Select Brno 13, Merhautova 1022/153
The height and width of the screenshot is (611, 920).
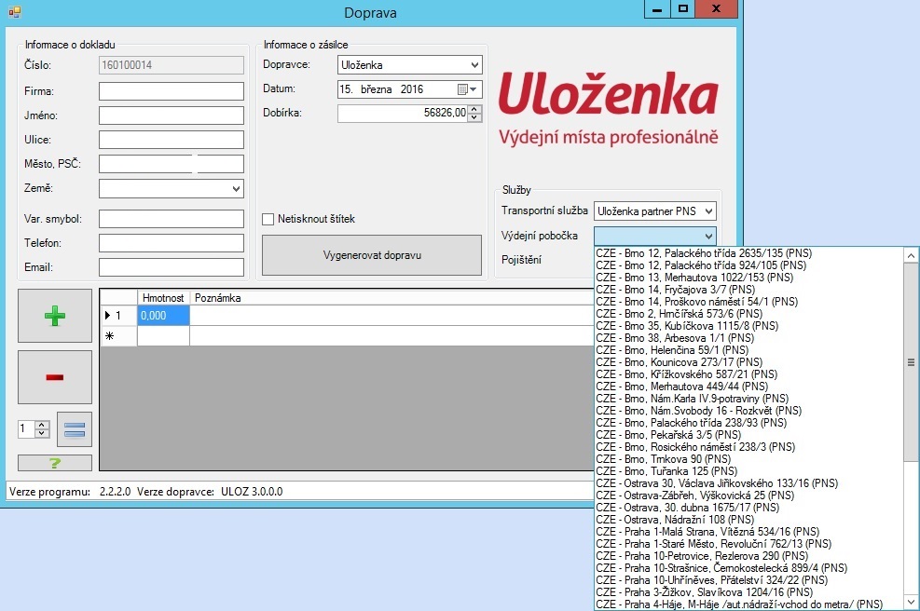point(748,278)
